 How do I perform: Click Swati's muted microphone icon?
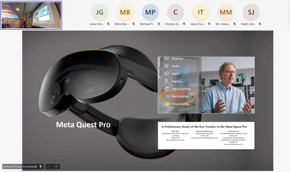[260, 24]
